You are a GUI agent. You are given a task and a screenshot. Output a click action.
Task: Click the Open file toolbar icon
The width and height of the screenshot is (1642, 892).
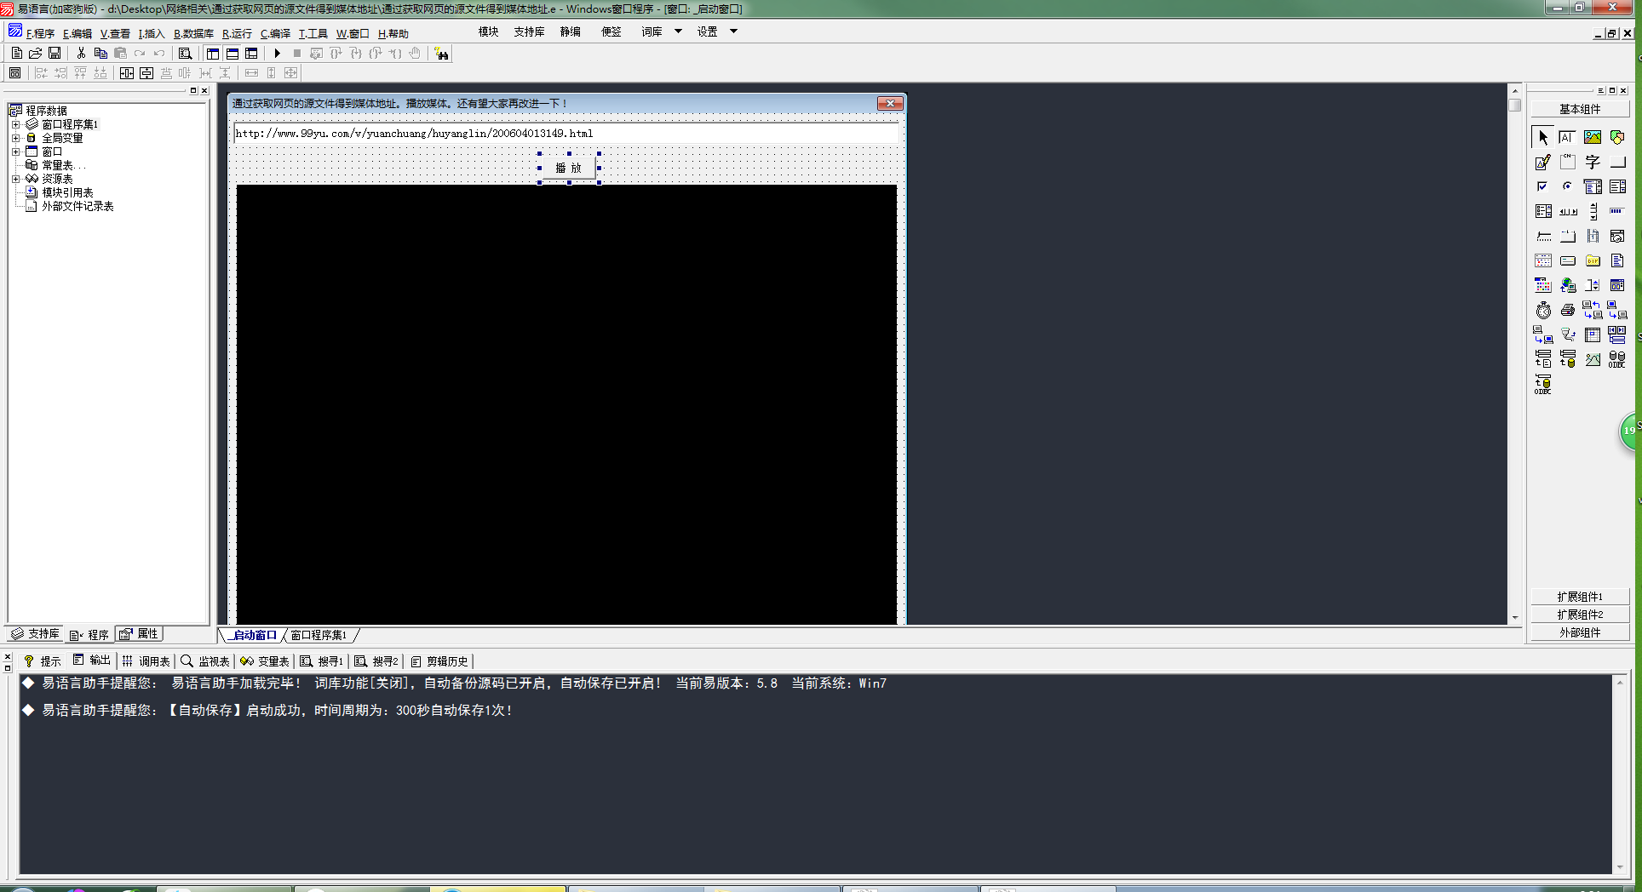coord(36,54)
